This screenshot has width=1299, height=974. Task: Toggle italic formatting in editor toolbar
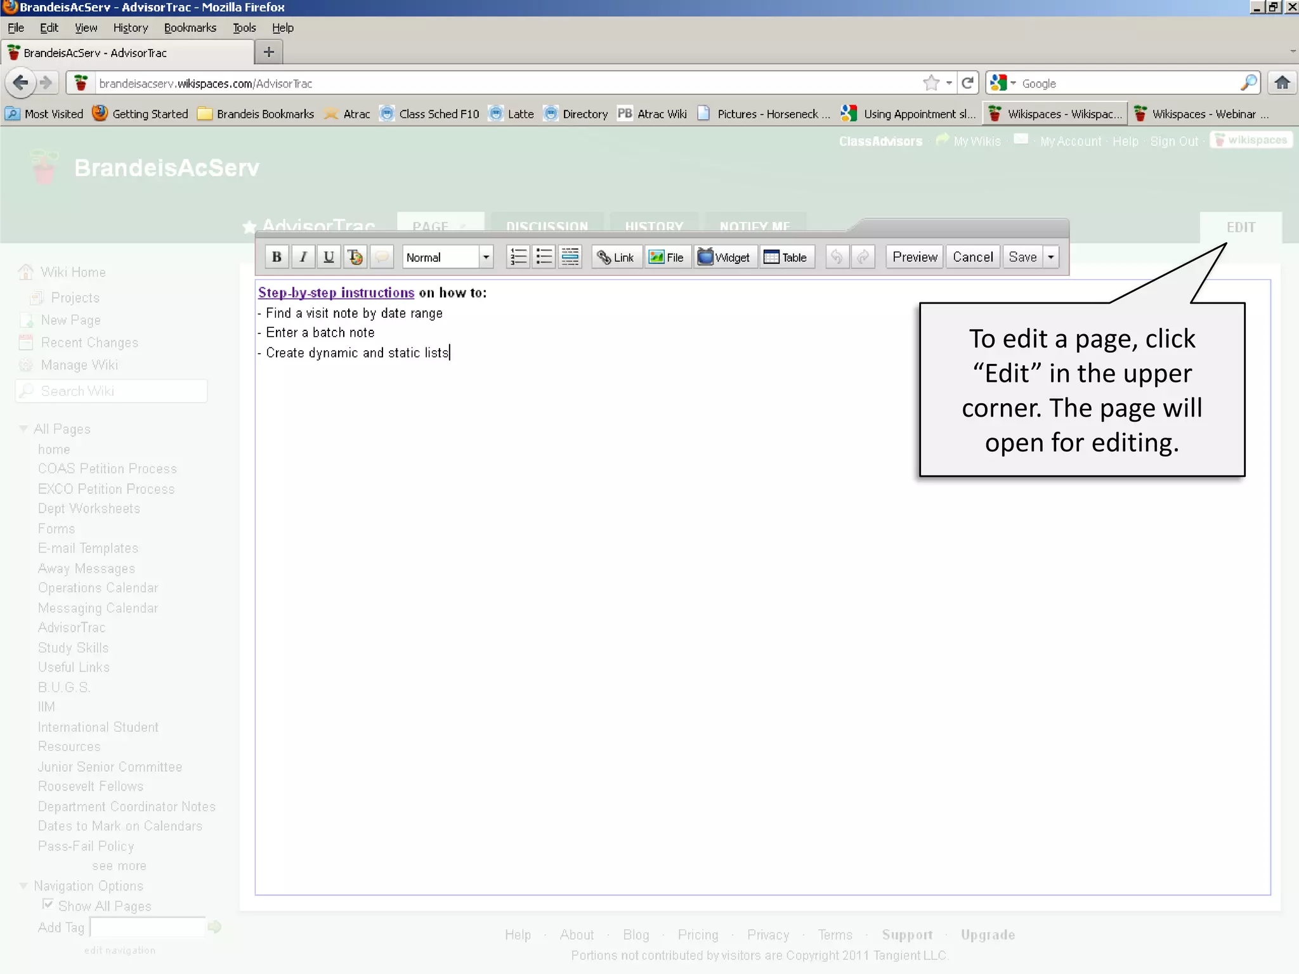(303, 257)
